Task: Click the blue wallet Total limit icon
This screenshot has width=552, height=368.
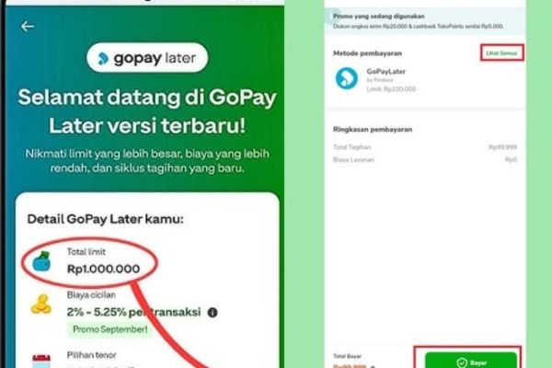Action: click(41, 261)
